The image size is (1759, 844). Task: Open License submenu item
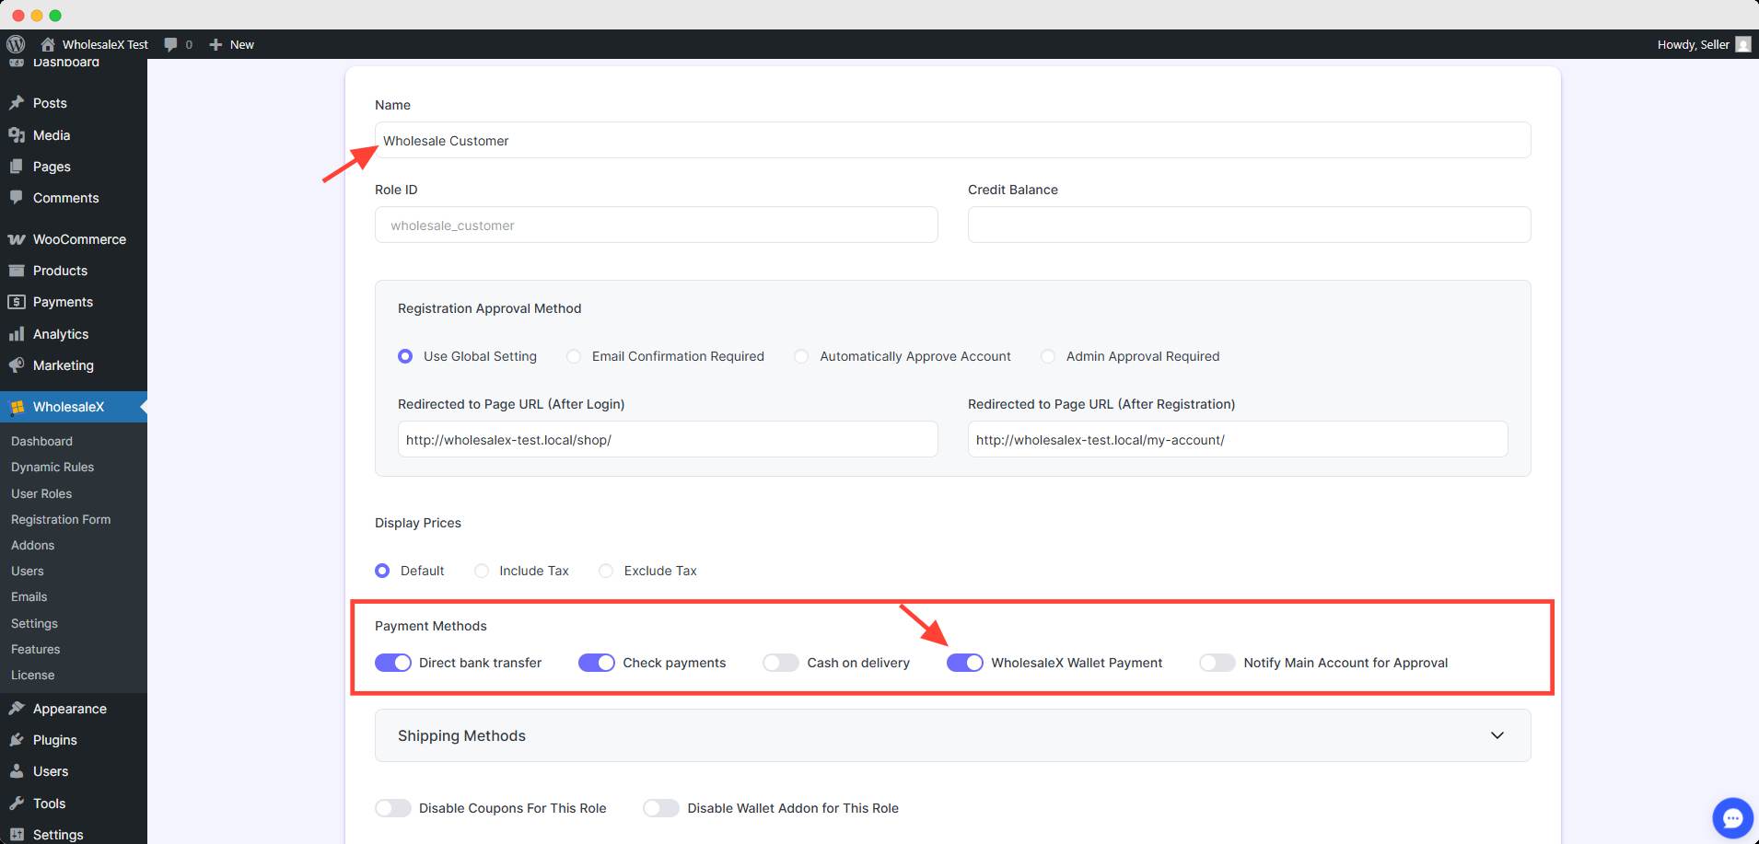point(32,676)
